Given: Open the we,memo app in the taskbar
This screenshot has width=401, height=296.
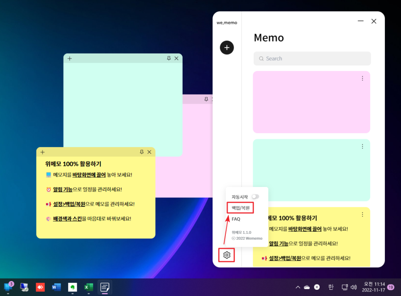Looking at the screenshot, I should pyautogui.click(x=105, y=287).
